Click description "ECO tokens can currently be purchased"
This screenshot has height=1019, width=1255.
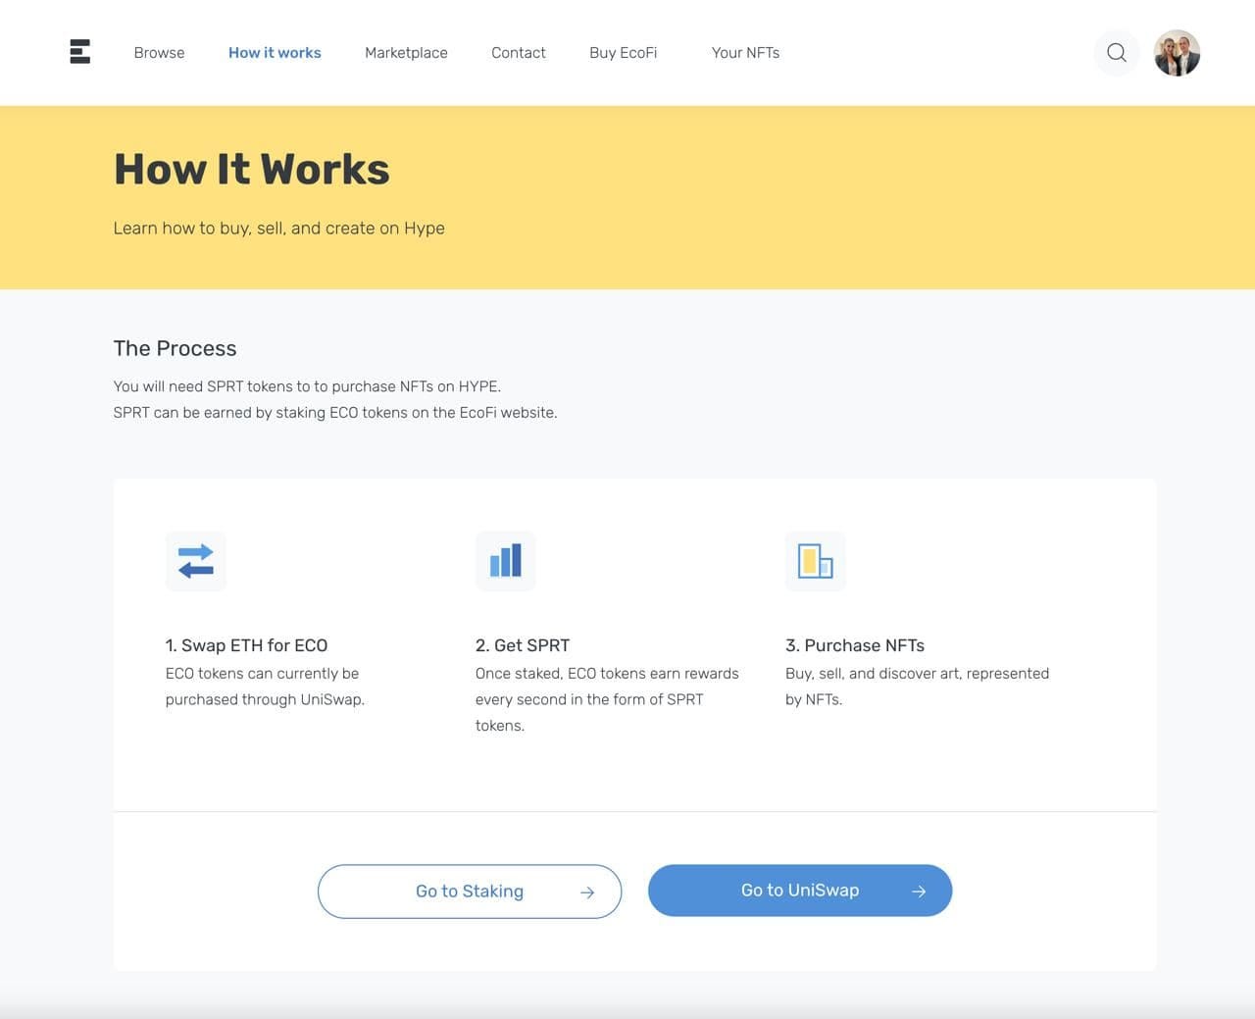pyautogui.click(x=265, y=687)
